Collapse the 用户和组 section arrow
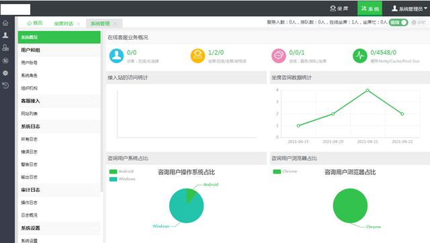Screen dimensions: 430x243 point(95,50)
